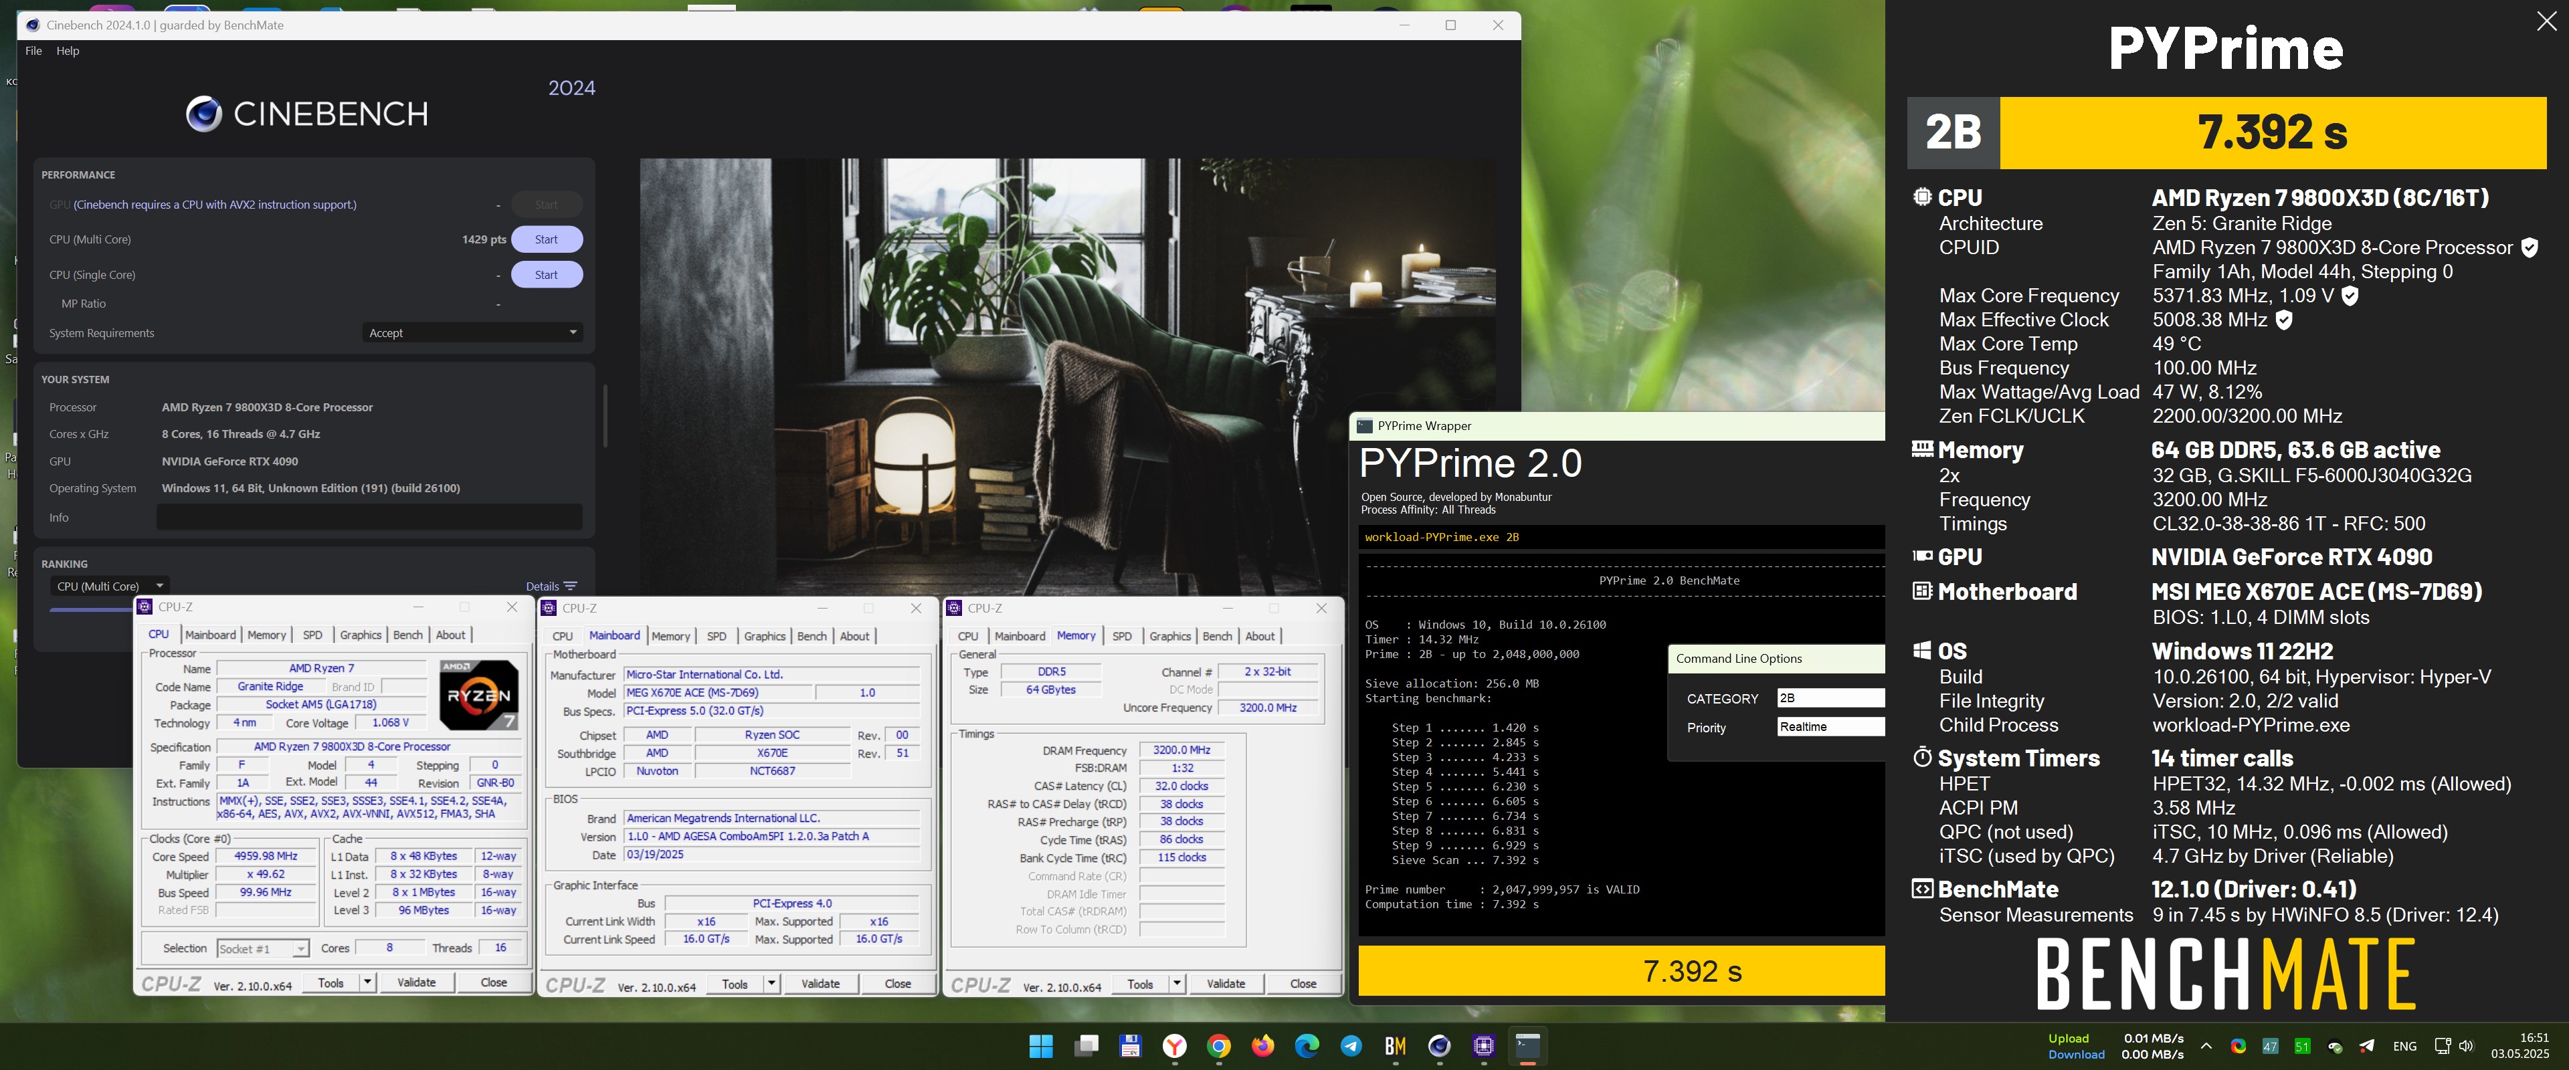The width and height of the screenshot is (2569, 1070).
Task: Switch to Memory tab in first CPU-Z window
Action: pyautogui.click(x=266, y=635)
